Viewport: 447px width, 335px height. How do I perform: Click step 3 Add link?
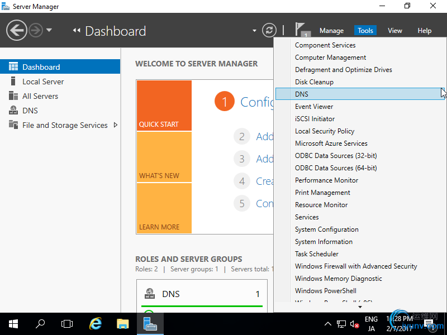click(x=264, y=159)
